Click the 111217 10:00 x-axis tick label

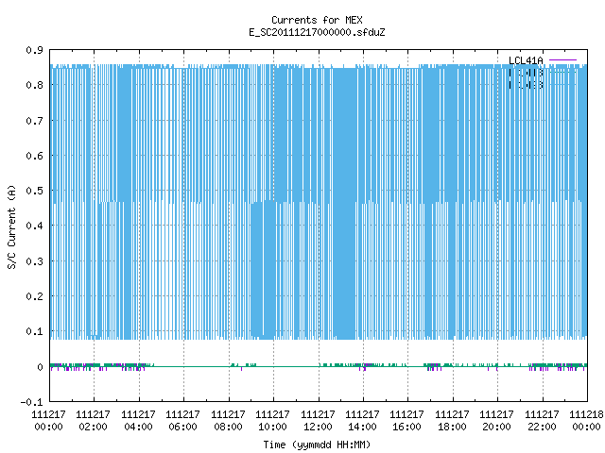click(272, 421)
